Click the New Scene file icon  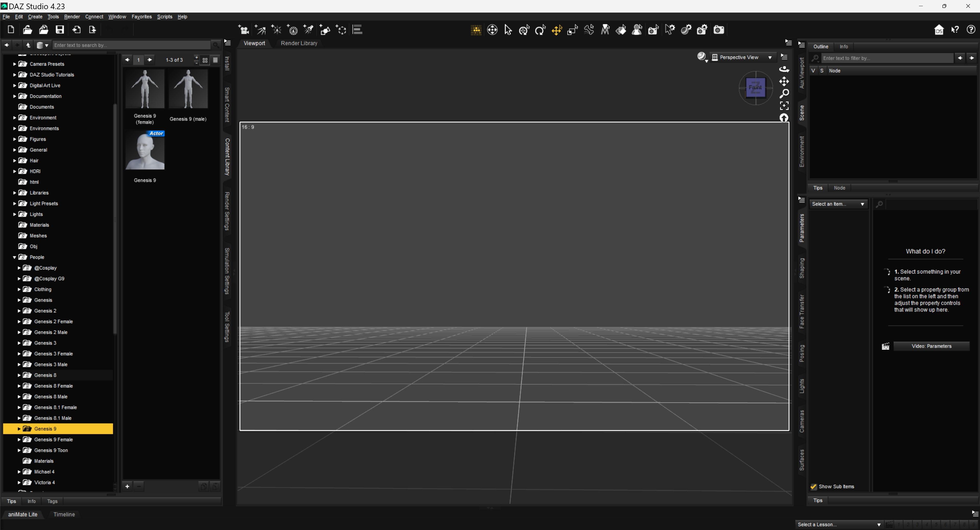coord(11,30)
